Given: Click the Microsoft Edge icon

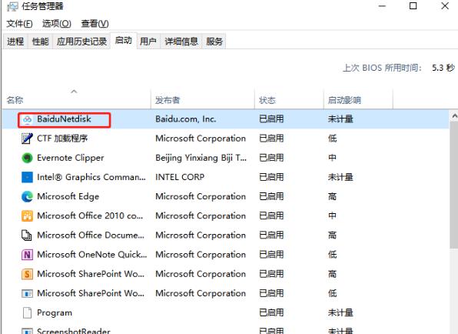Looking at the screenshot, I should [27, 196].
